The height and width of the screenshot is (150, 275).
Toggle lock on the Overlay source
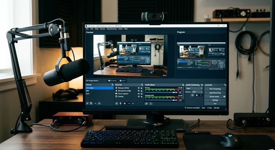142,96
